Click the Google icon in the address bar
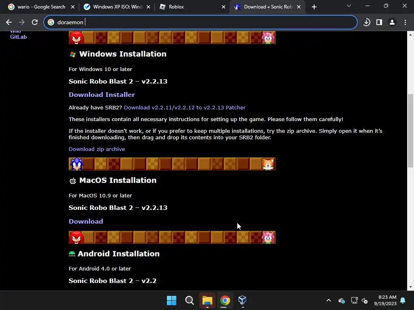Screen dimensions: 414x310 click(x=51, y=23)
